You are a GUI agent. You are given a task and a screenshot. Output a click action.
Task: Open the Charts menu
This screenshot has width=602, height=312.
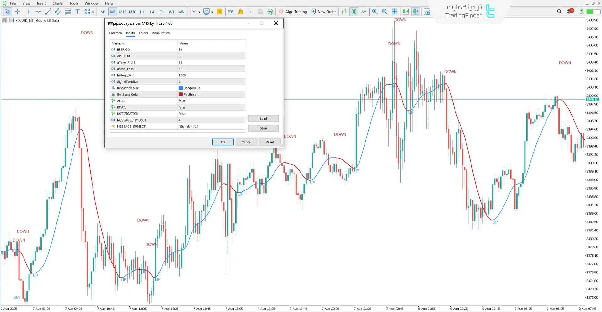click(x=57, y=3)
